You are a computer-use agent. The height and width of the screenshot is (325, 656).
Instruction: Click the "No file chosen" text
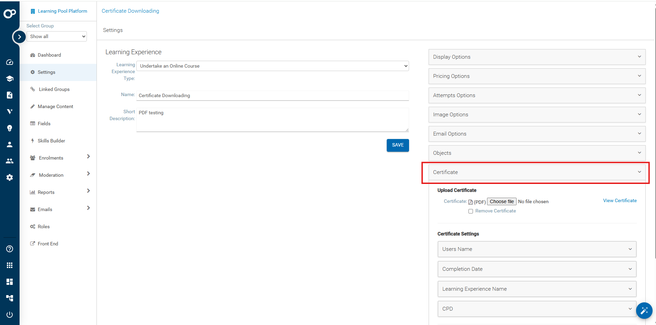click(533, 201)
